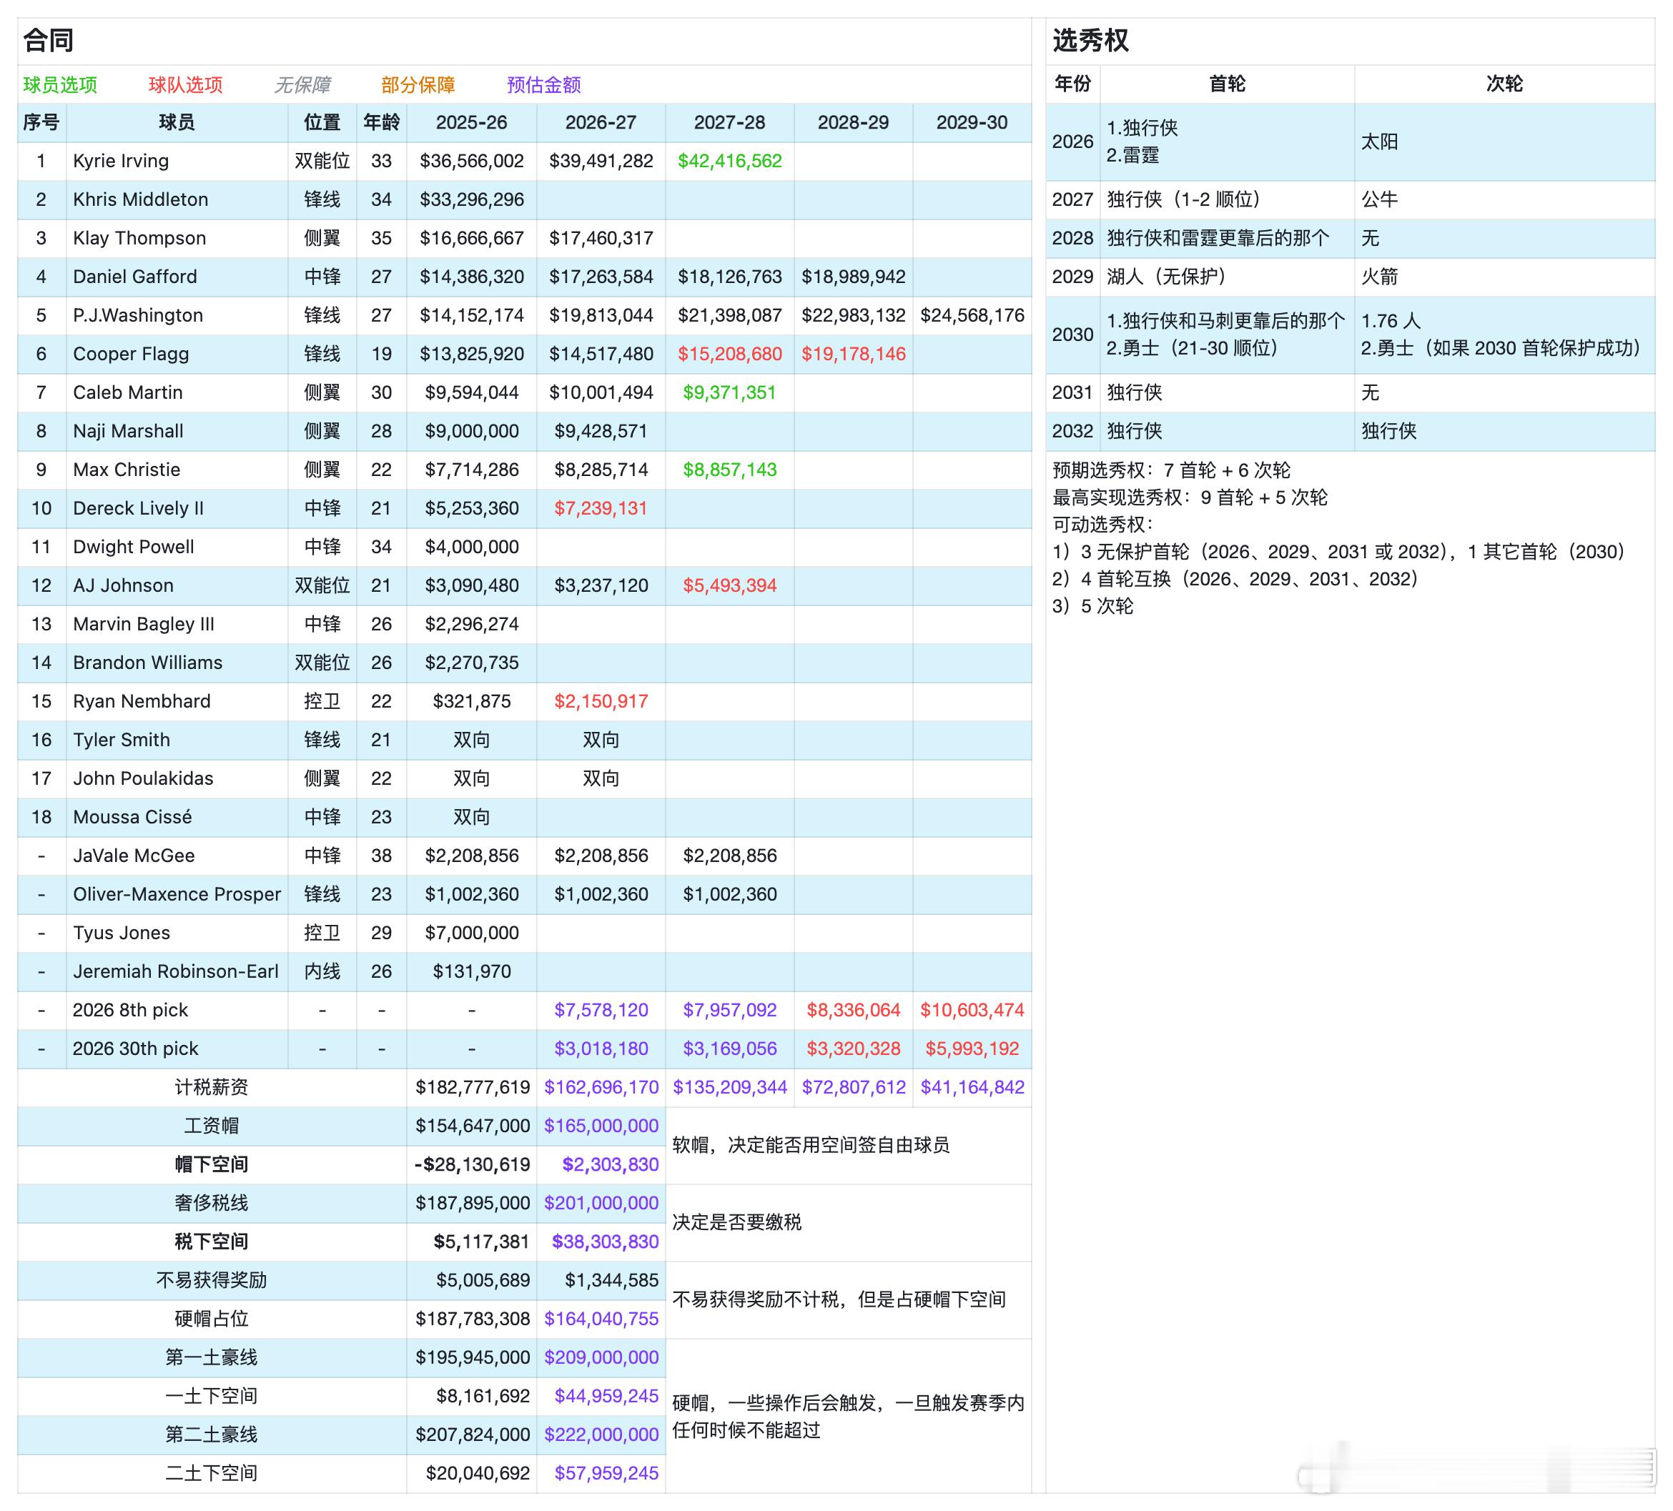The image size is (1673, 1511).
Task: Select the 2029-30 column header
Action: pyautogui.click(x=972, y=123)
